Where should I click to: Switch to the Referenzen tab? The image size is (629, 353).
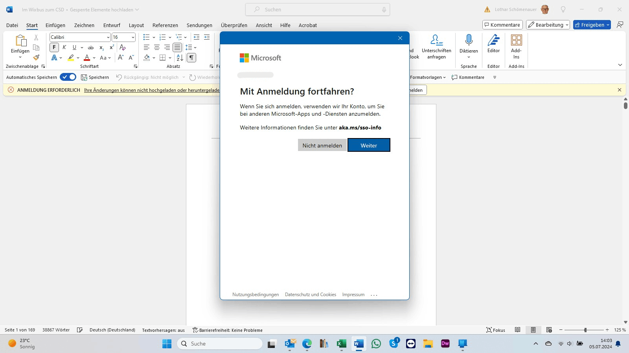pyautogui.click(x=165, y=25)
